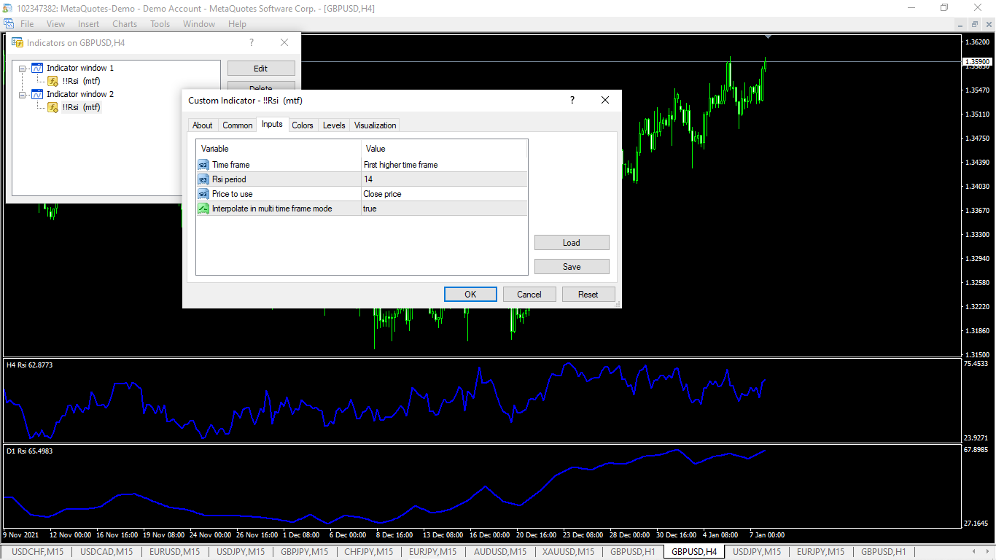
Task: Select the !!Rsi (mtf) item under Indicator window 2
Action: tap(81, 107)
